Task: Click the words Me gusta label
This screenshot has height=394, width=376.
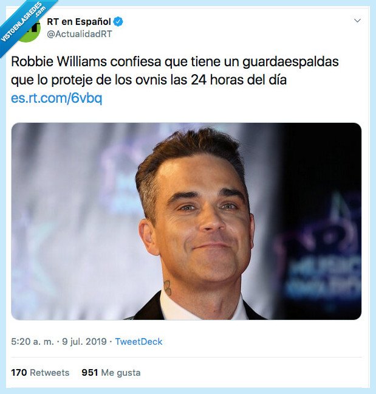Action: (121, 373)
